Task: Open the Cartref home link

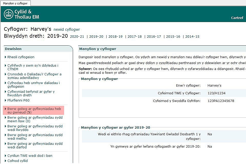Action: pos(237,18)
